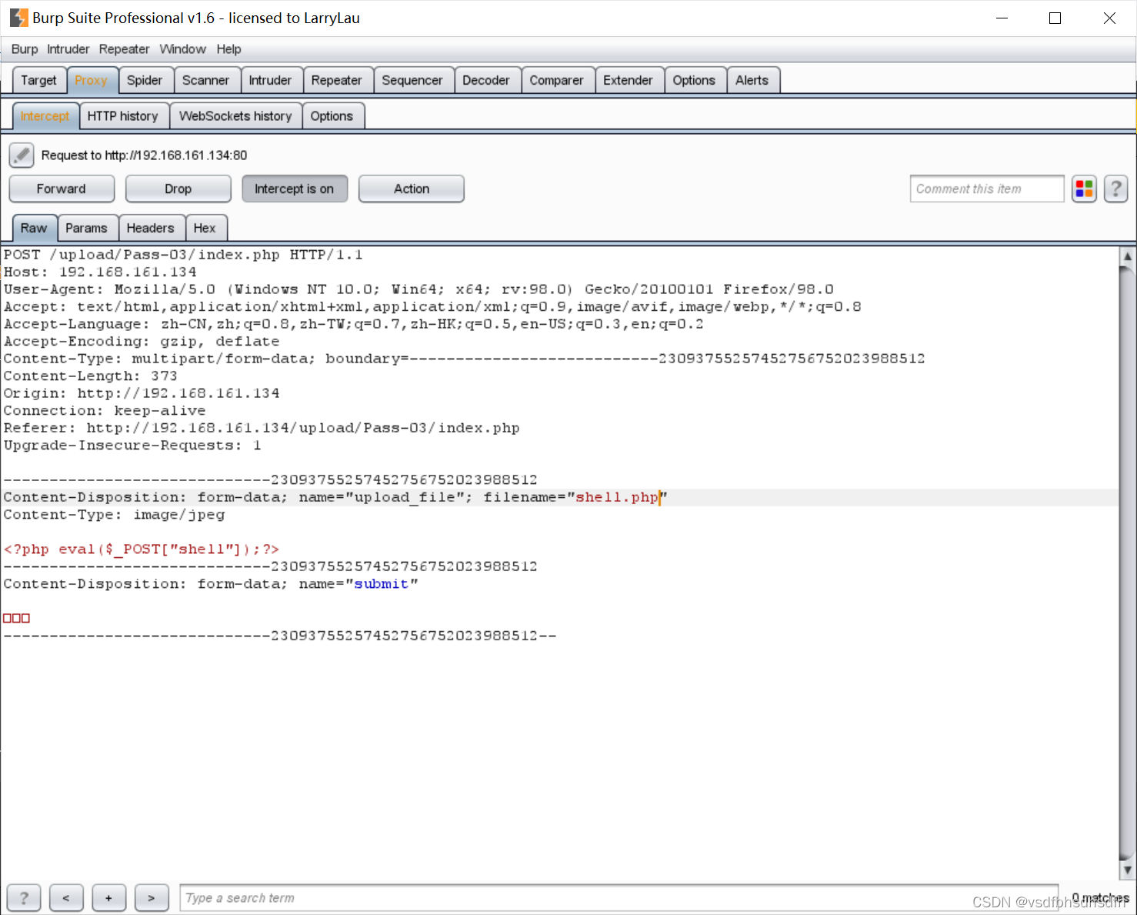The width and height of the screenshot is (1137, 915).
Task: Click the search help question mark button
Action: [x=24, y=898]
